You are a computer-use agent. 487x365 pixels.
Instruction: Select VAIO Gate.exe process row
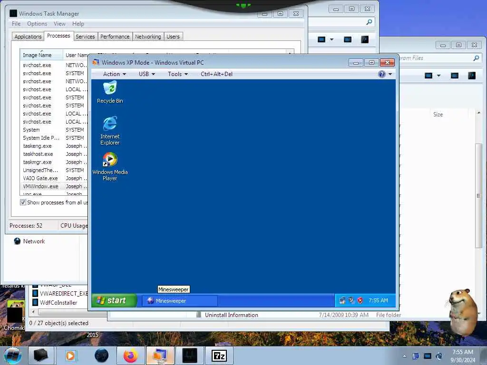[54, 178]
